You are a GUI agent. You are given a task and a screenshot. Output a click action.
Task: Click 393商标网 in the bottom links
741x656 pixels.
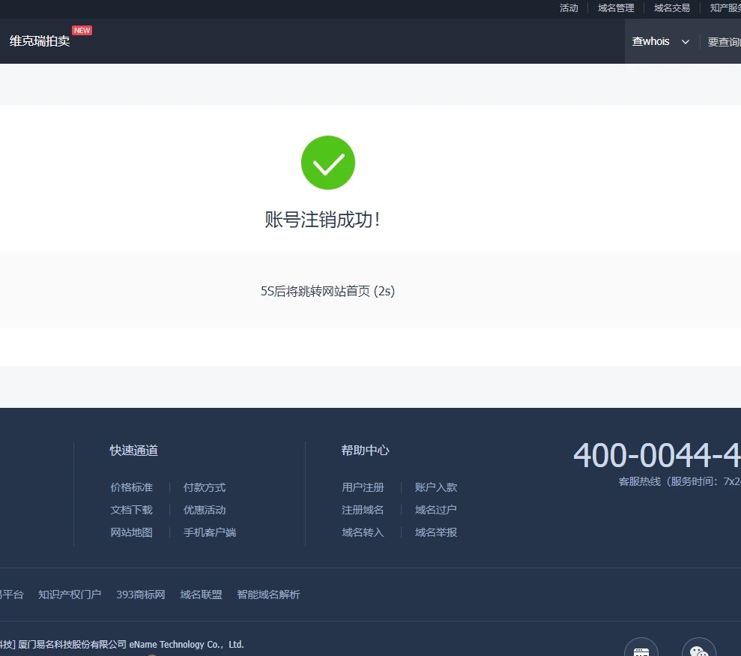point(140,595)
